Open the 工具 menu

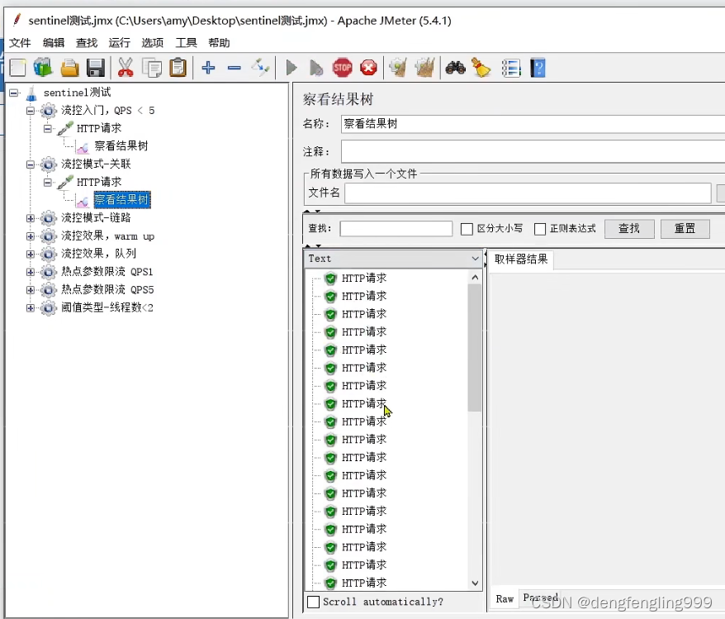click(186, 43)
